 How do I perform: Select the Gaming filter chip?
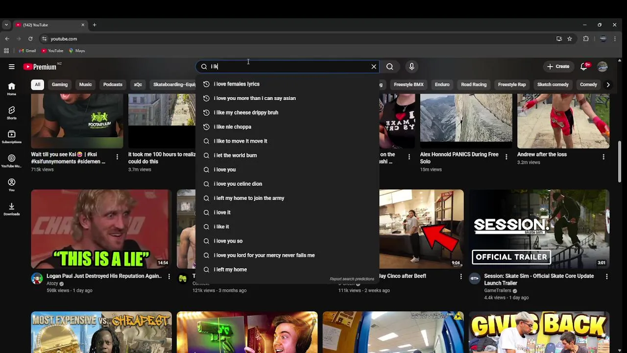pos(60,84)
